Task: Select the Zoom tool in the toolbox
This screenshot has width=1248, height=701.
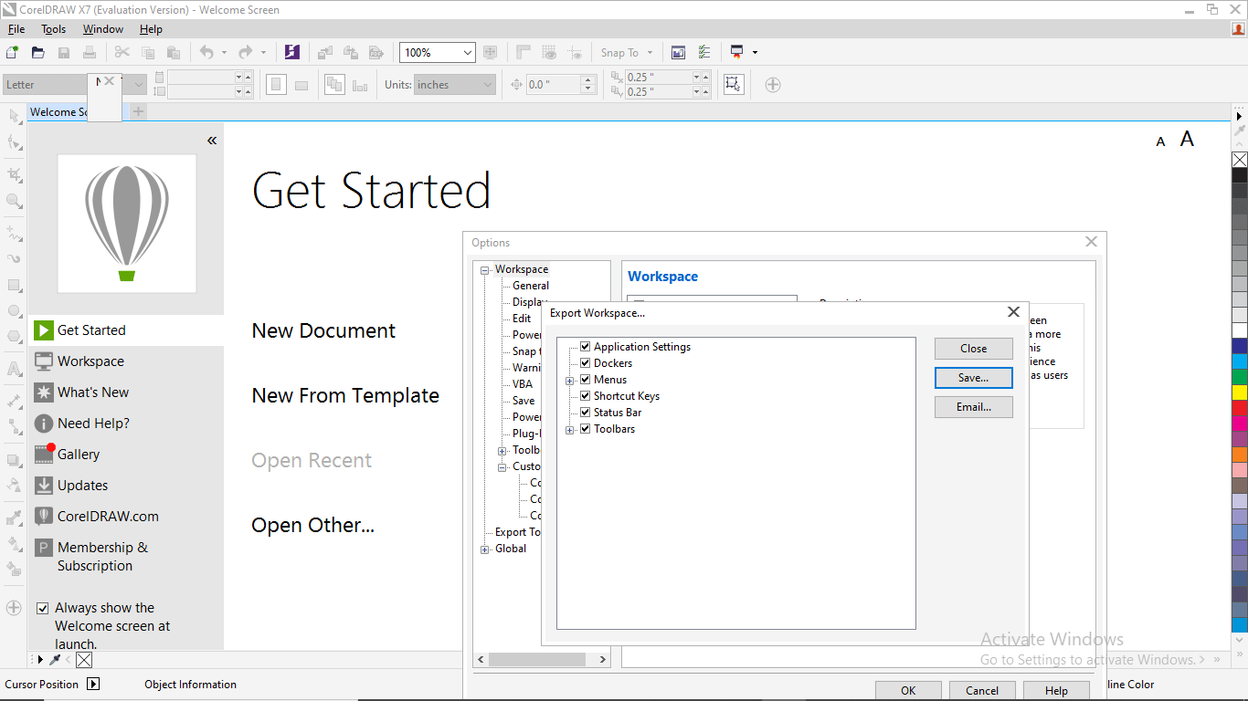Action: click(14, 201)
